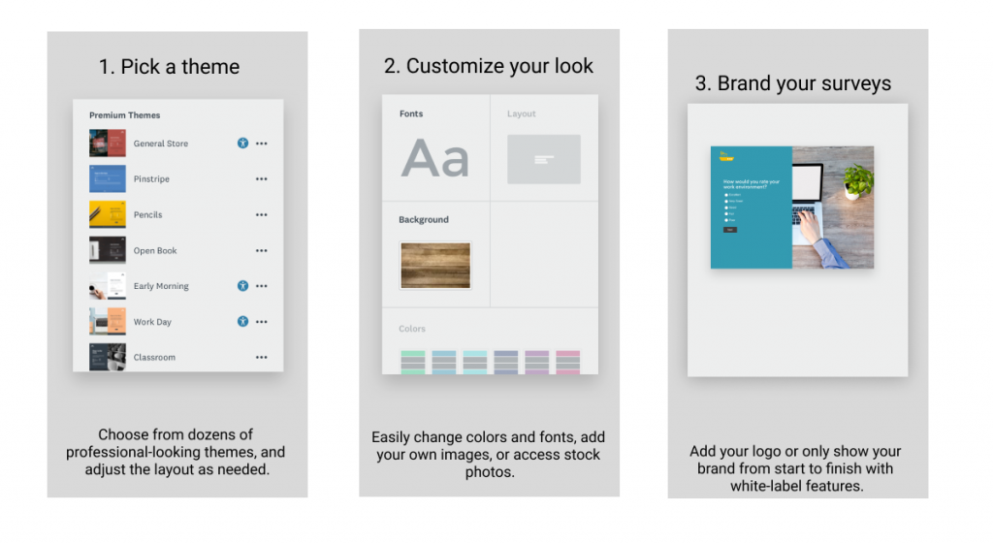Select the Open Book theme thumbnail
This screenshot has height=544, width=993.
[x=108, y=250]
